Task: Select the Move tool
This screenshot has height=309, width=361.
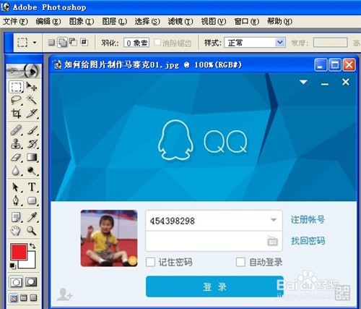Action: (32, 86)
